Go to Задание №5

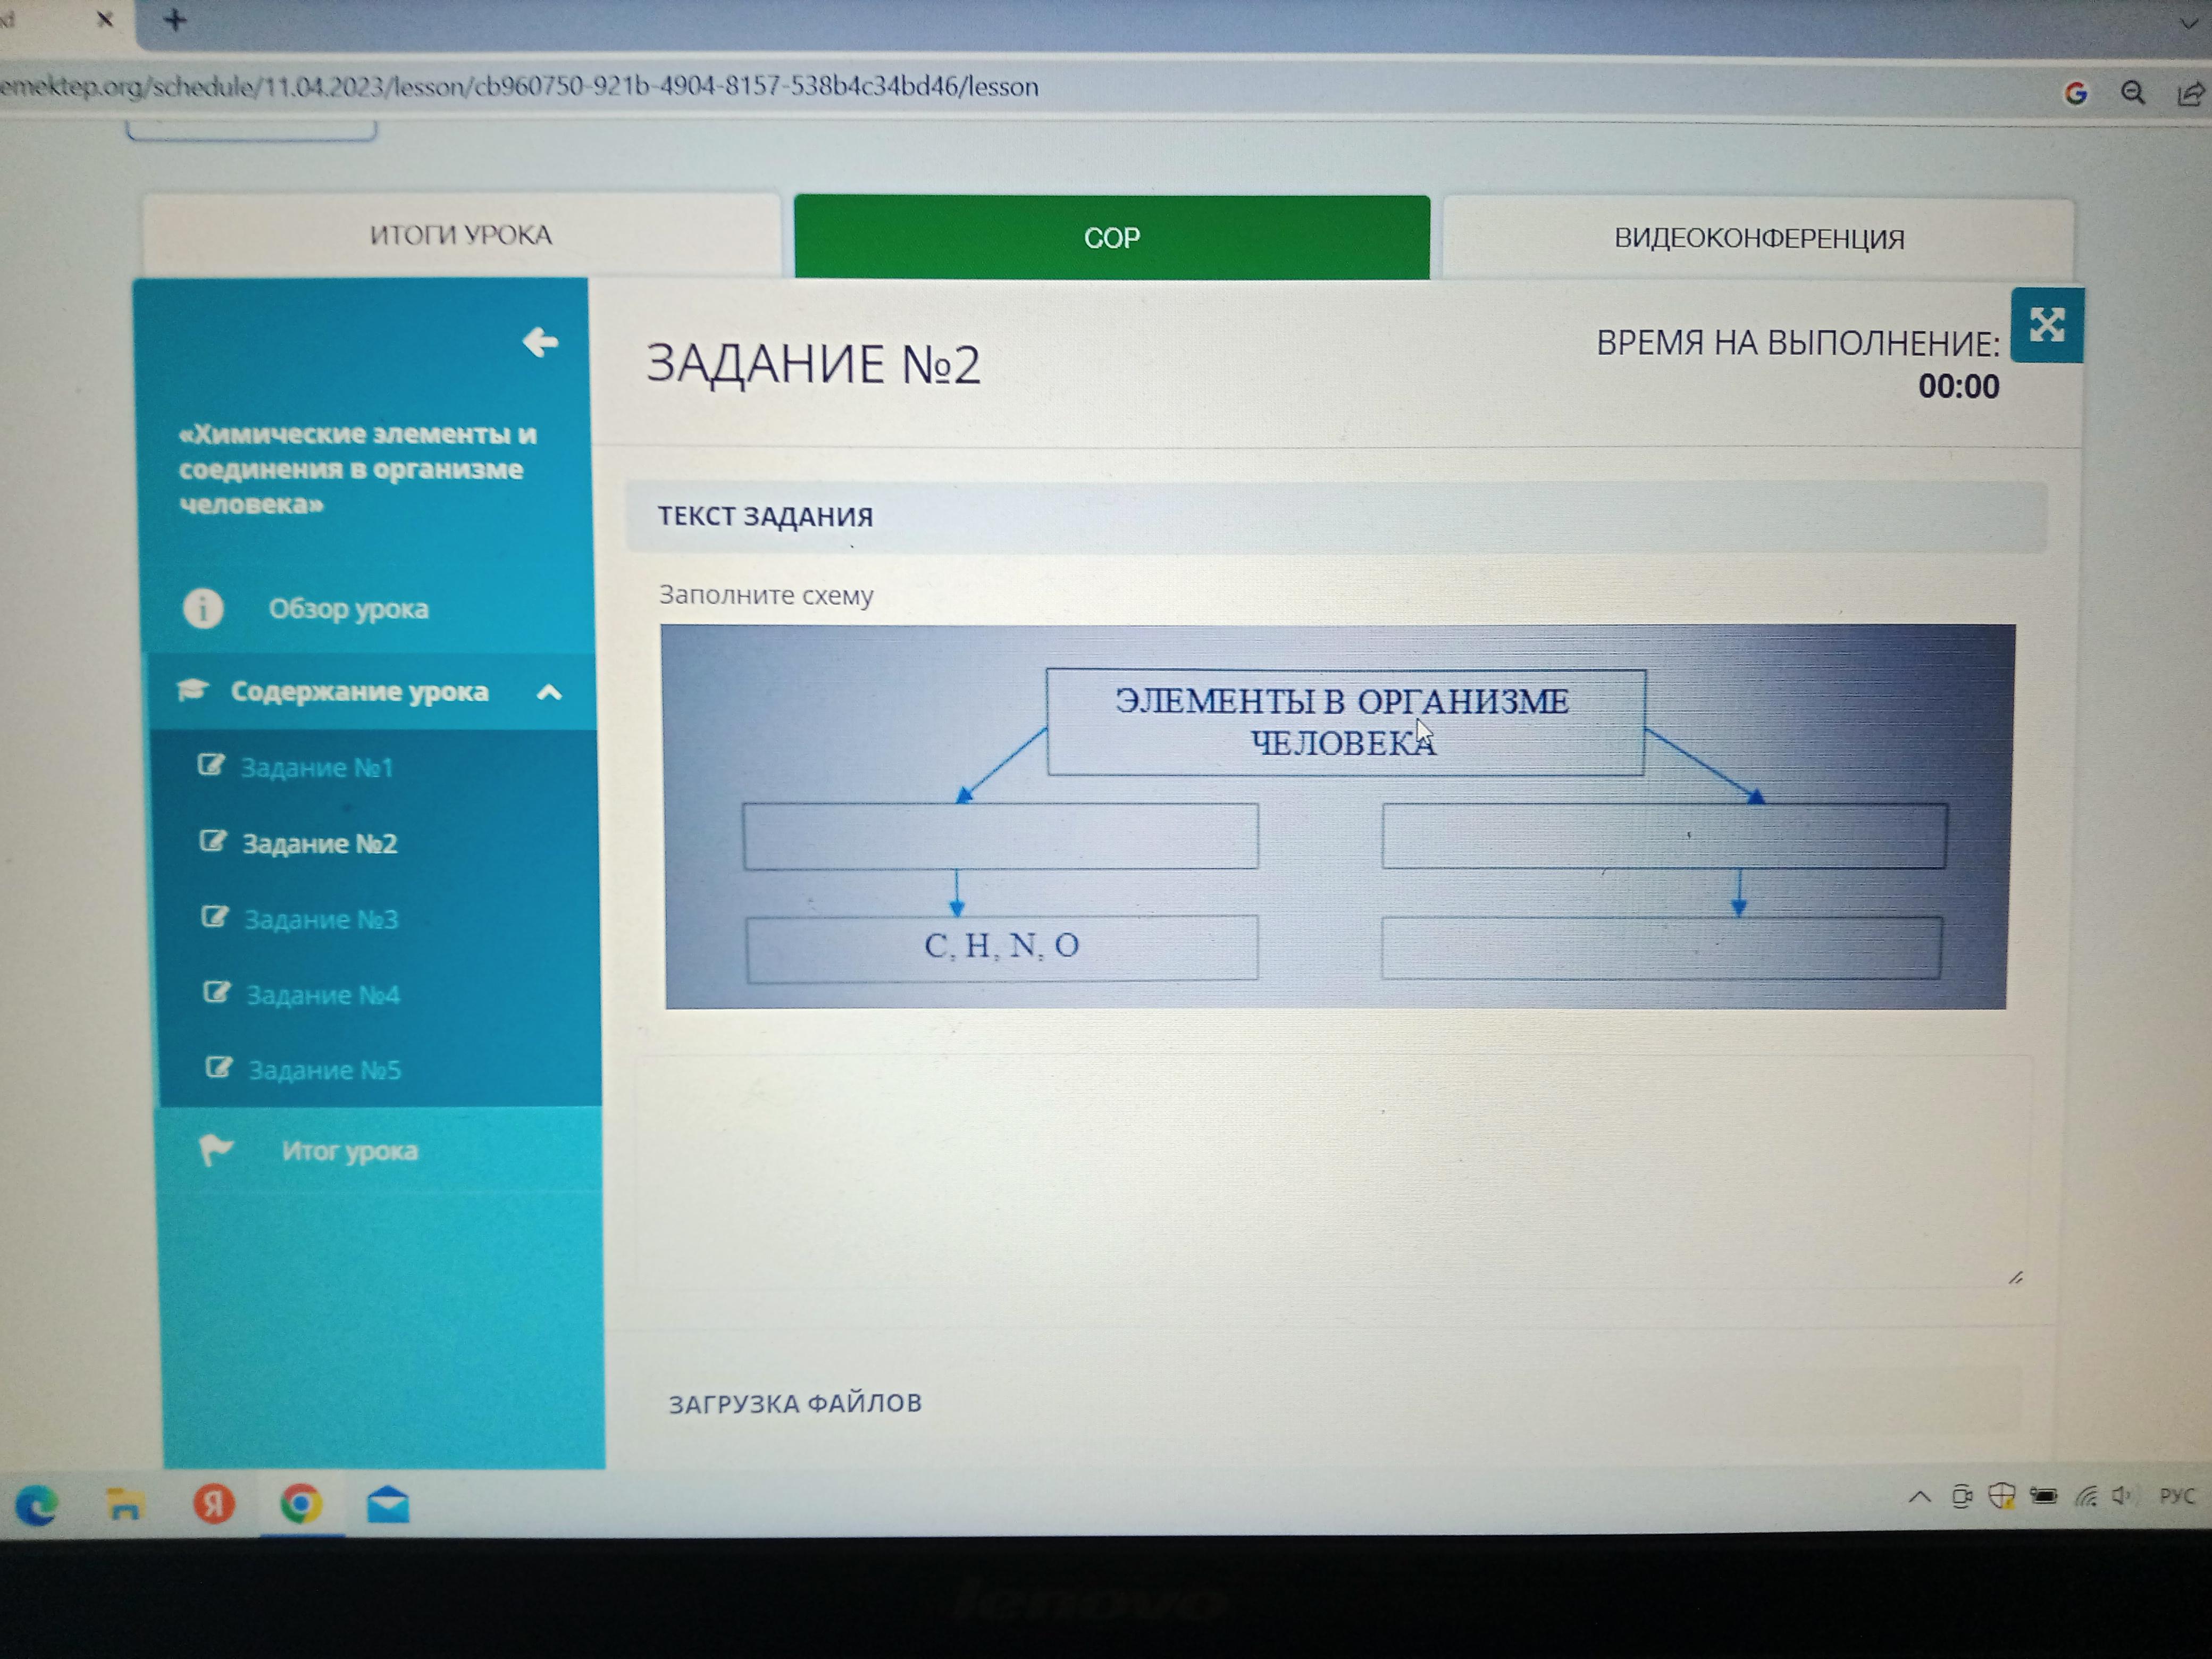point(324,1070)
